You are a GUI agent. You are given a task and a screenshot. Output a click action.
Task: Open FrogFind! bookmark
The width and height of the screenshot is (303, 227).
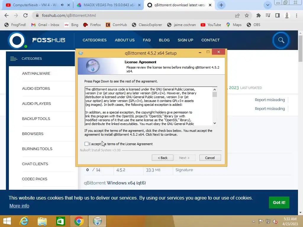click(15, 25)
